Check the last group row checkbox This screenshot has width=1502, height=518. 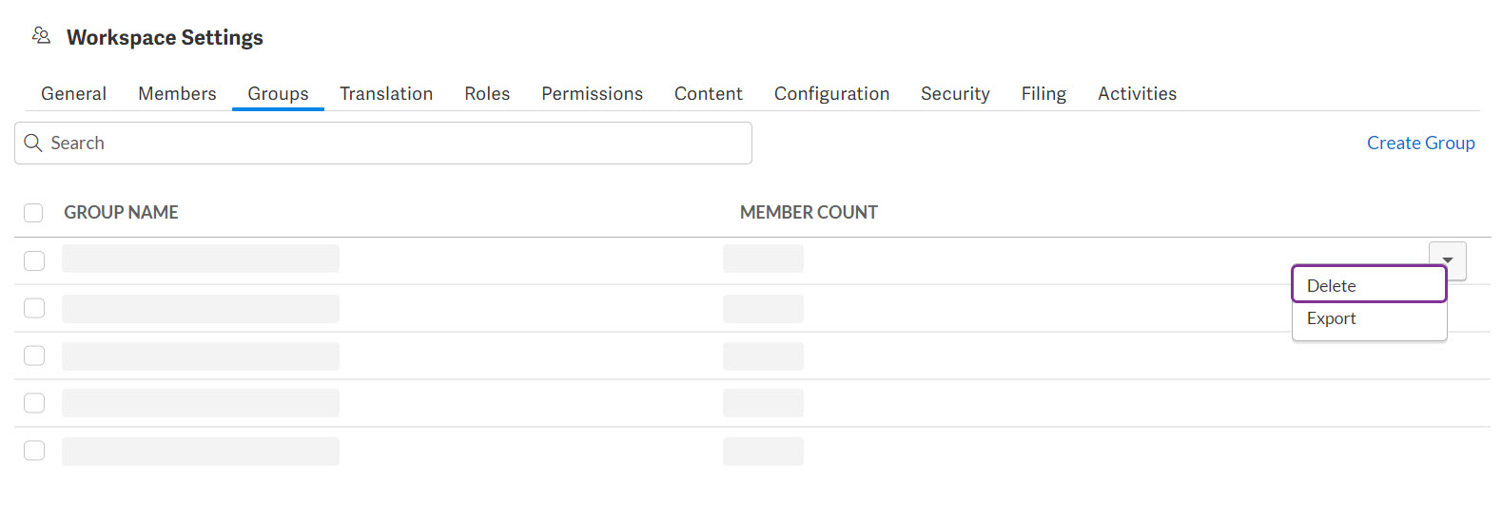click(x=34, y=451)
